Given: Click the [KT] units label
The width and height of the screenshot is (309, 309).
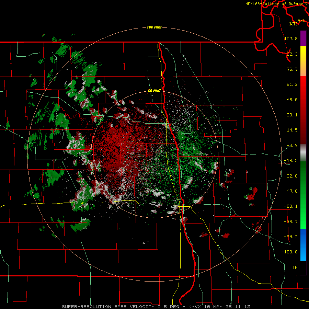Looking at the screenshot, I should pos(293,24).
